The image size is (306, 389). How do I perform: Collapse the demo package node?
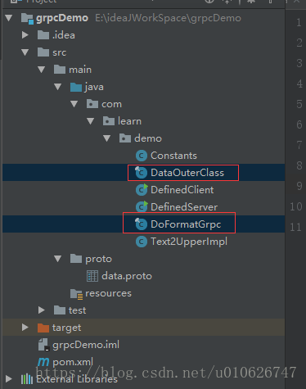tap(107, 138)
